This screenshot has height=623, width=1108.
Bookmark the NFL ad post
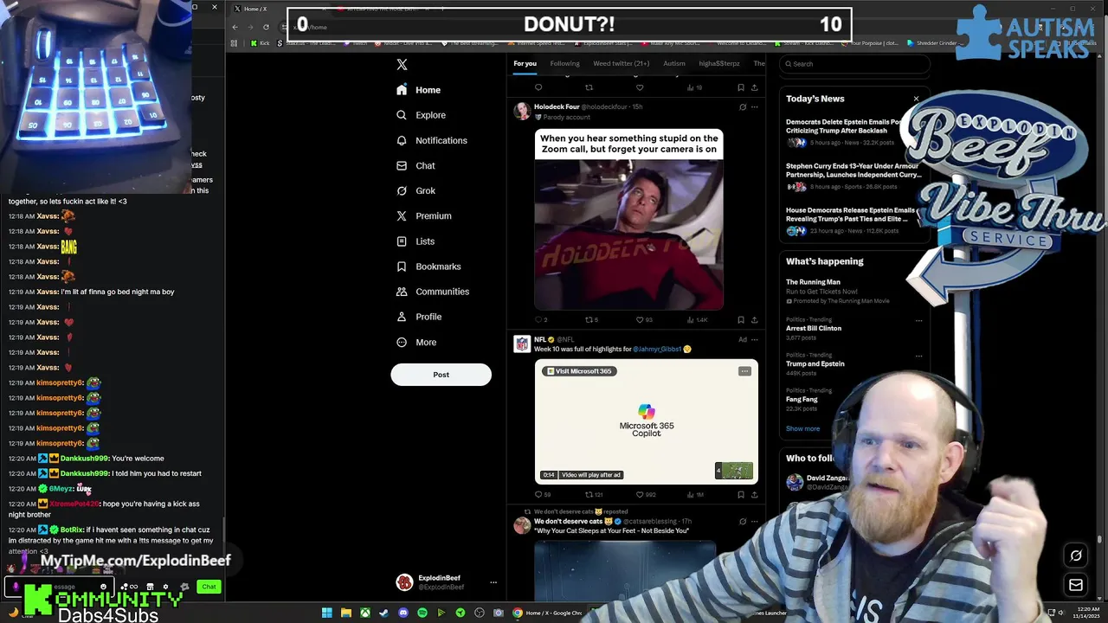pyautogui.click(x=740, y=494)
